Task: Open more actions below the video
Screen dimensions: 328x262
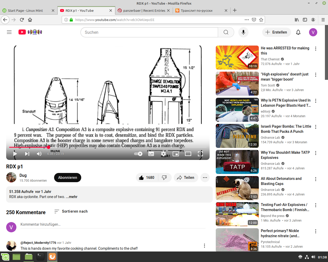Action: [x=205, y=178]
